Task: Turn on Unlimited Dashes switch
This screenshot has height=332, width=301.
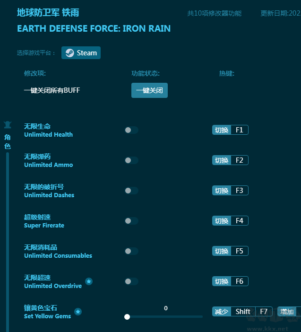Action: tap(131, 191)
